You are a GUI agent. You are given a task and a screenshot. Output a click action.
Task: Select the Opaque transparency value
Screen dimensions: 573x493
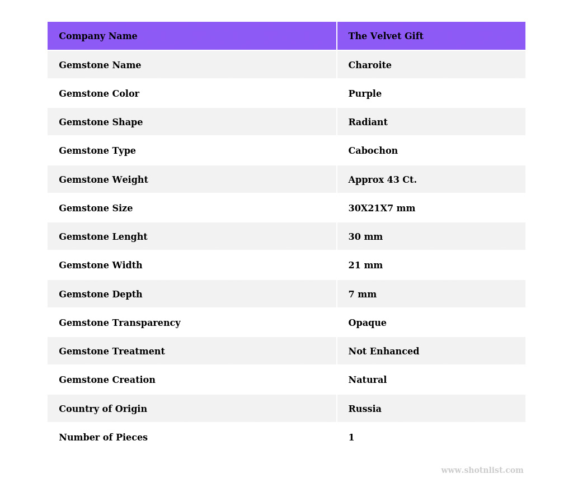coord(367,323)
